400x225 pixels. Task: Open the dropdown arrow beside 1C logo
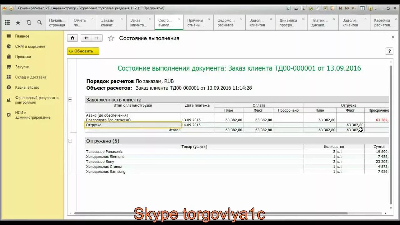tap(11, 8)
